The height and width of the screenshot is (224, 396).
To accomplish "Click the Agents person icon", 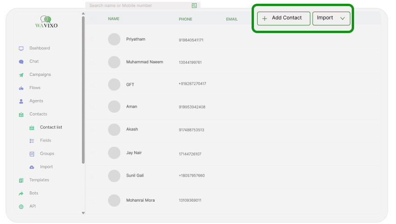I will (21, 101).
